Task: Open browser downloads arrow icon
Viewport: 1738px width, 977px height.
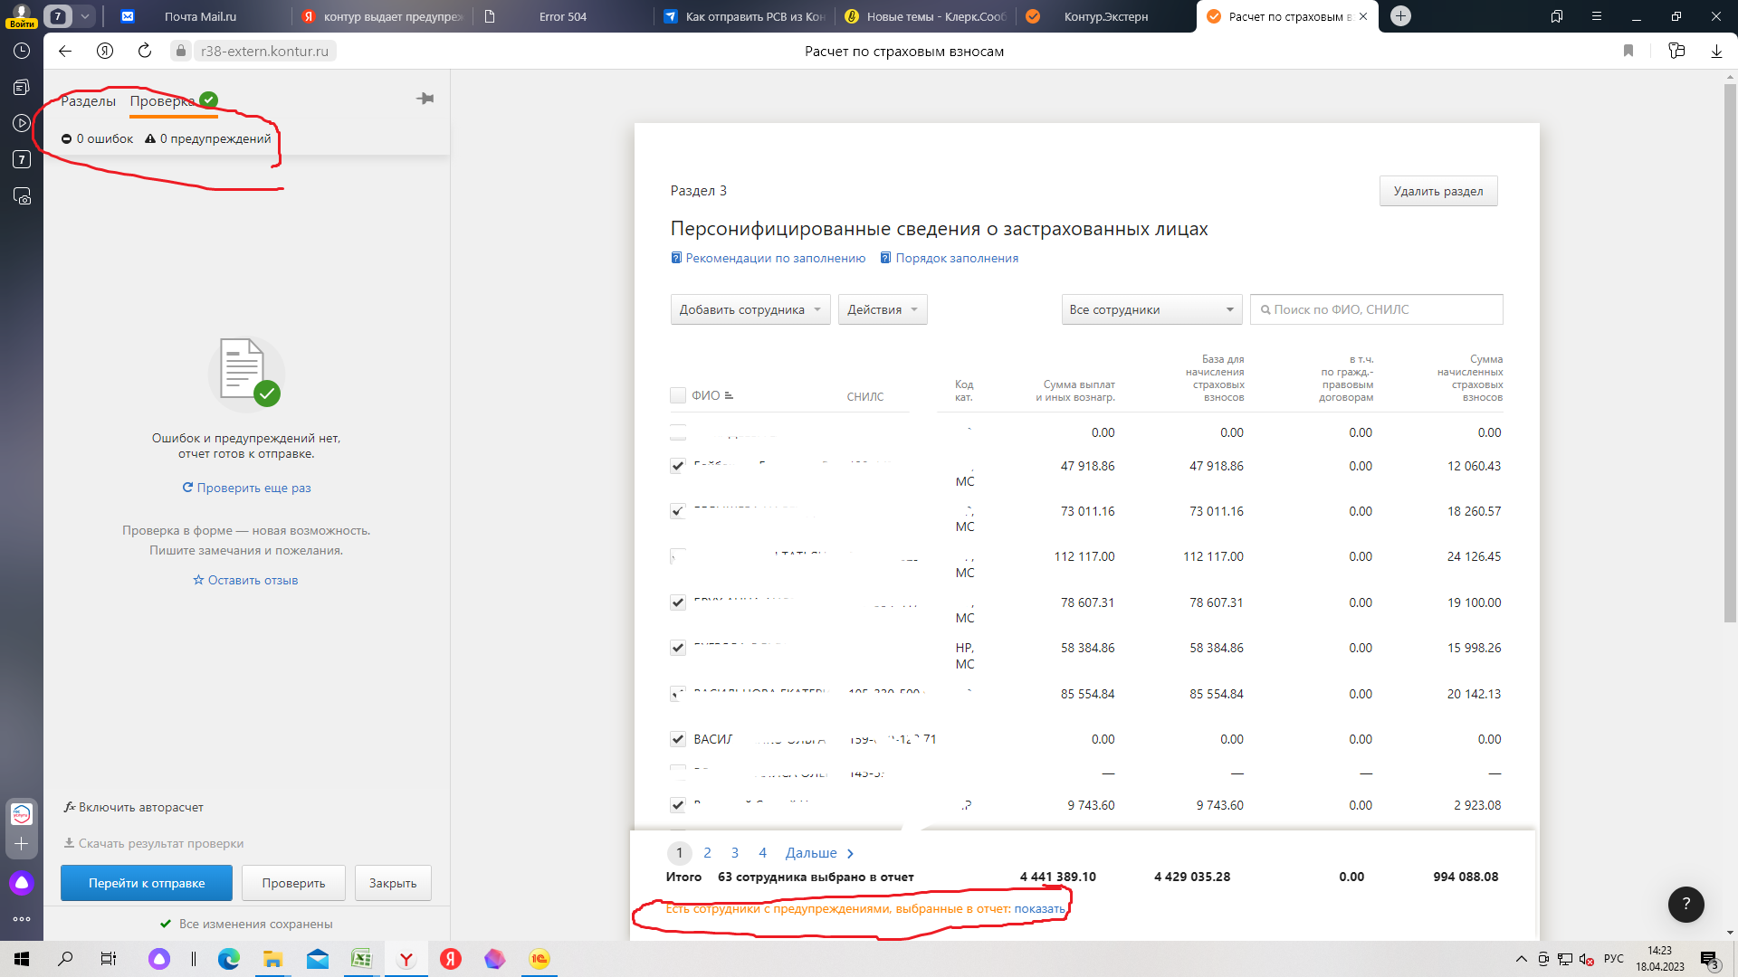Action: click(1716, 51)
